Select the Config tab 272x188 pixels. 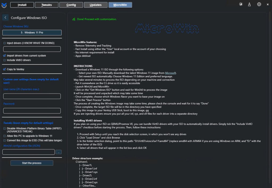pyautogui.click(x=71, y=5)
